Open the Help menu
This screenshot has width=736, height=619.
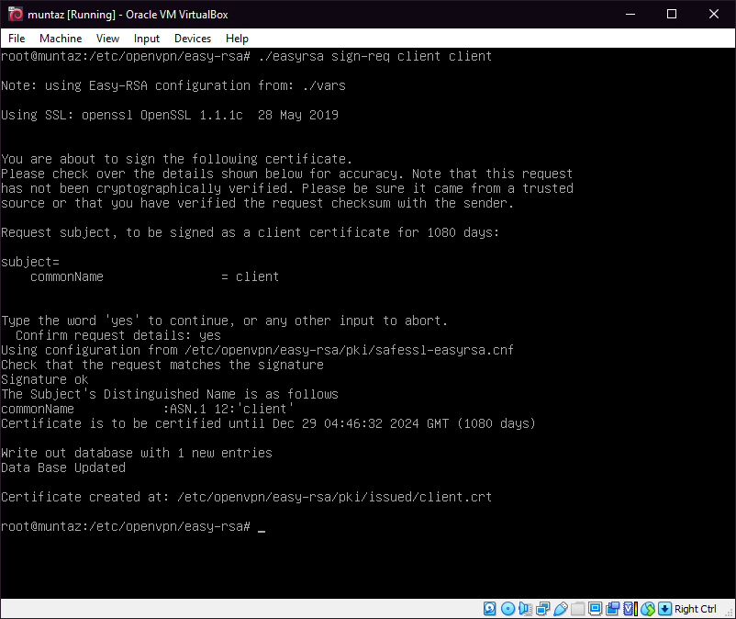coord(237,39)
